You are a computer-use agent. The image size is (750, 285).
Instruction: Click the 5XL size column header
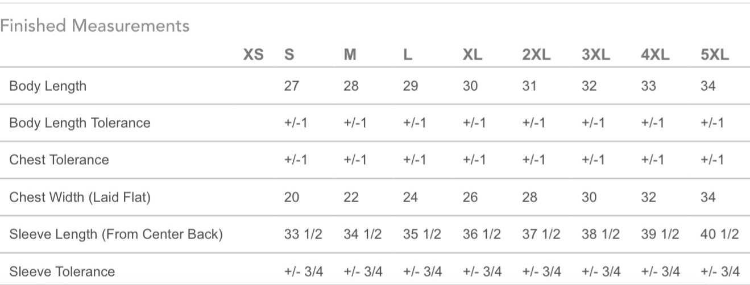(x=715, y=55)
